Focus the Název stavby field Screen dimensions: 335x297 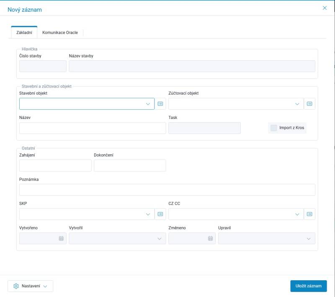tap(192, 66)
